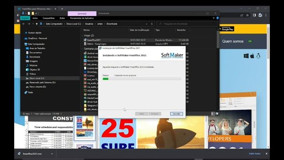Go forward in File Explorer navigation
284x160 pixels.
pos(29,24)
